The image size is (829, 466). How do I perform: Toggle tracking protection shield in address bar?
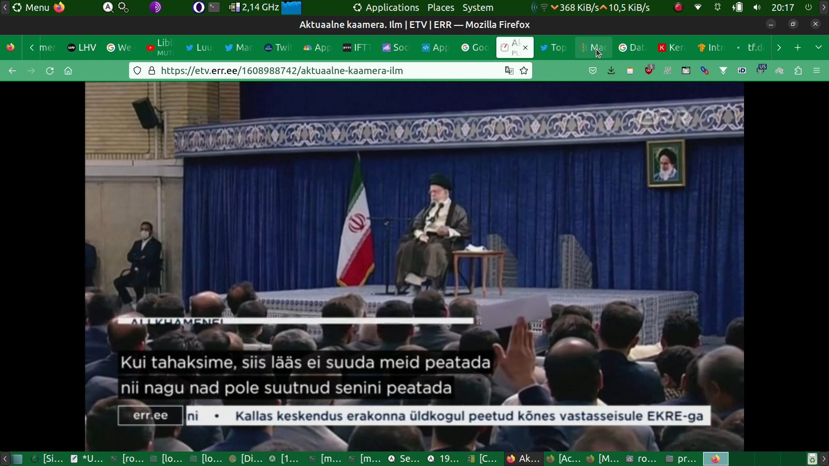point(137,71)
